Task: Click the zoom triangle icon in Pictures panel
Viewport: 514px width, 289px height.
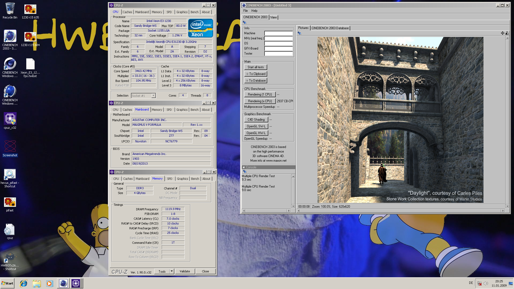Action: coord(507,33)
